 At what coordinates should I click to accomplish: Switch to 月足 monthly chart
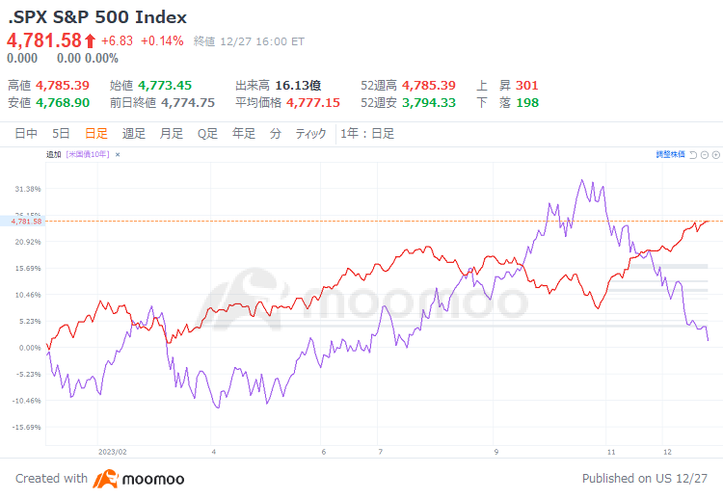(171, 134)
